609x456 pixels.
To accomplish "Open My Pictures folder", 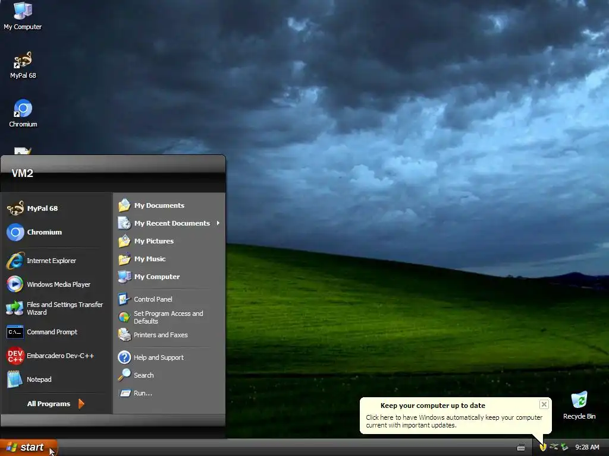I will point(169,241).
